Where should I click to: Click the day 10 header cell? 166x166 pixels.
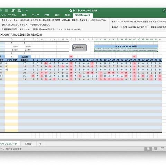click(x=71, y=60)
